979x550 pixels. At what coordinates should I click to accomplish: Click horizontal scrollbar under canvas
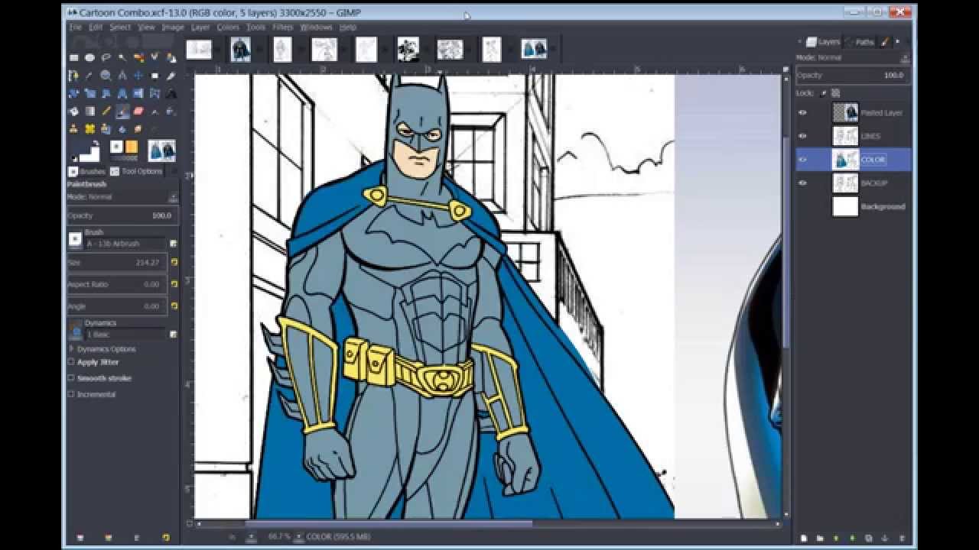(x=389, y=524)
